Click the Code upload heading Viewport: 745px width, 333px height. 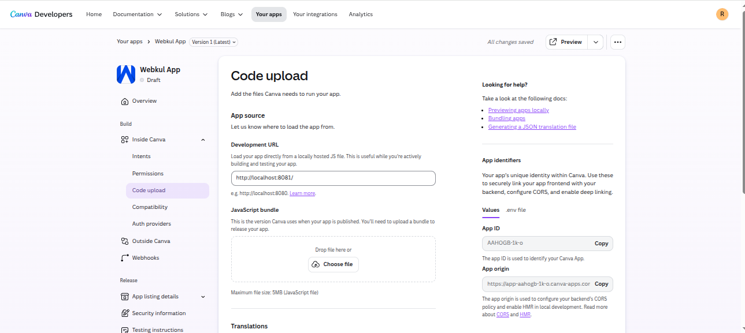point(269,76)
